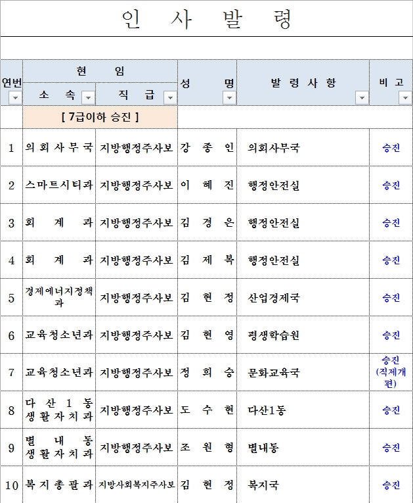The height and width of the screenshot is (503, 413).
Task: Select the name cell 도수현
Action: click(x=207, y=410)
